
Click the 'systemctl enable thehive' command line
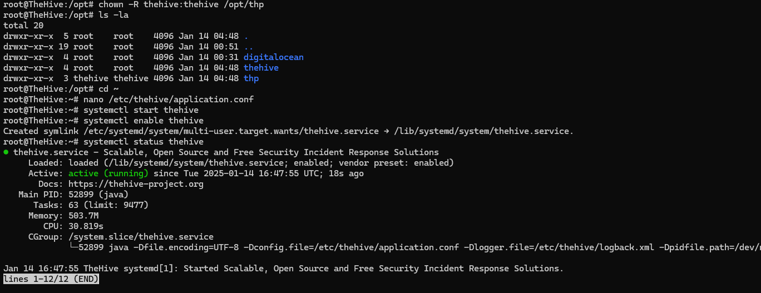[x=143, y=121]
